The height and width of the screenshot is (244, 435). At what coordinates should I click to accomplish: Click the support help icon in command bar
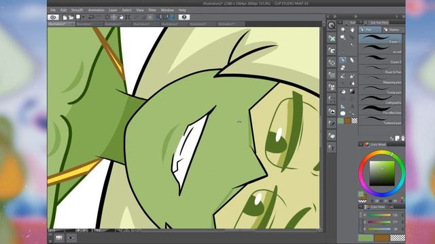click(x=184, y=17)
